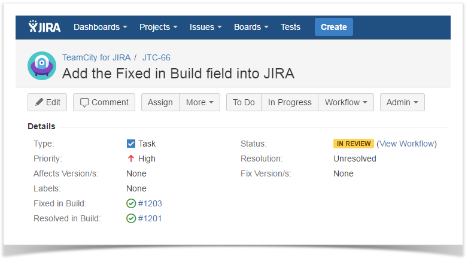This screenshot has height=262, width=471.
Task: Open the Boards menu
Action: [251, 27]
